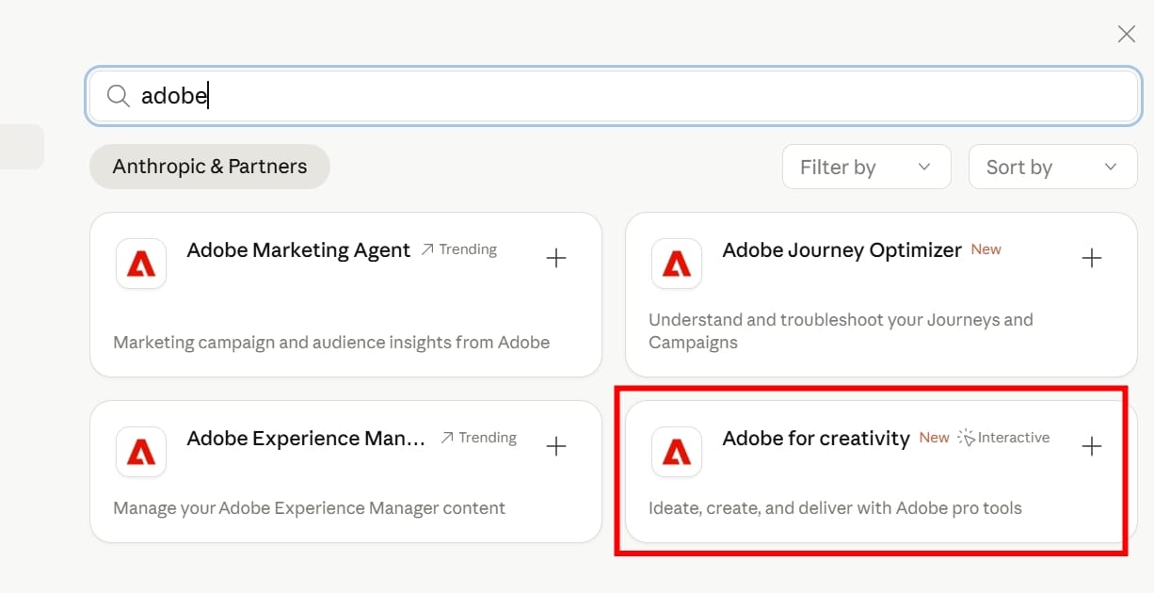Click 'Manage your Adobe Experience Manager content' text
This screenshot has width=1154, height=593.
(309, 508)
